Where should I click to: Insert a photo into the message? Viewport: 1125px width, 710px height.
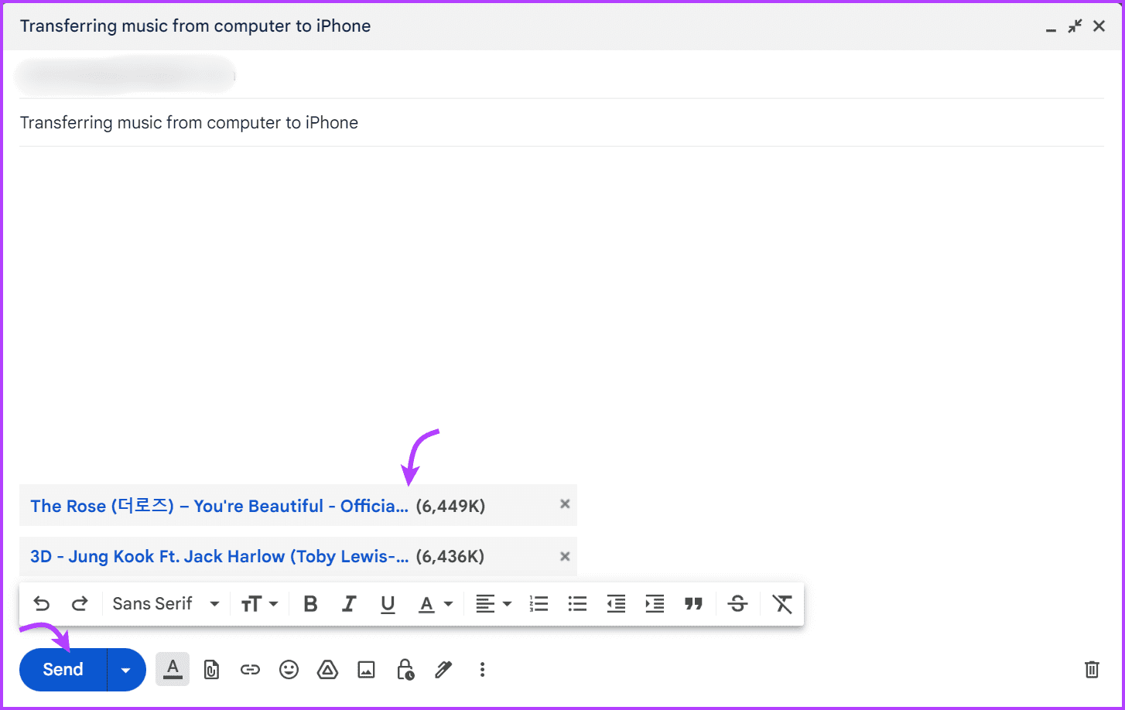tap(366, 670)
